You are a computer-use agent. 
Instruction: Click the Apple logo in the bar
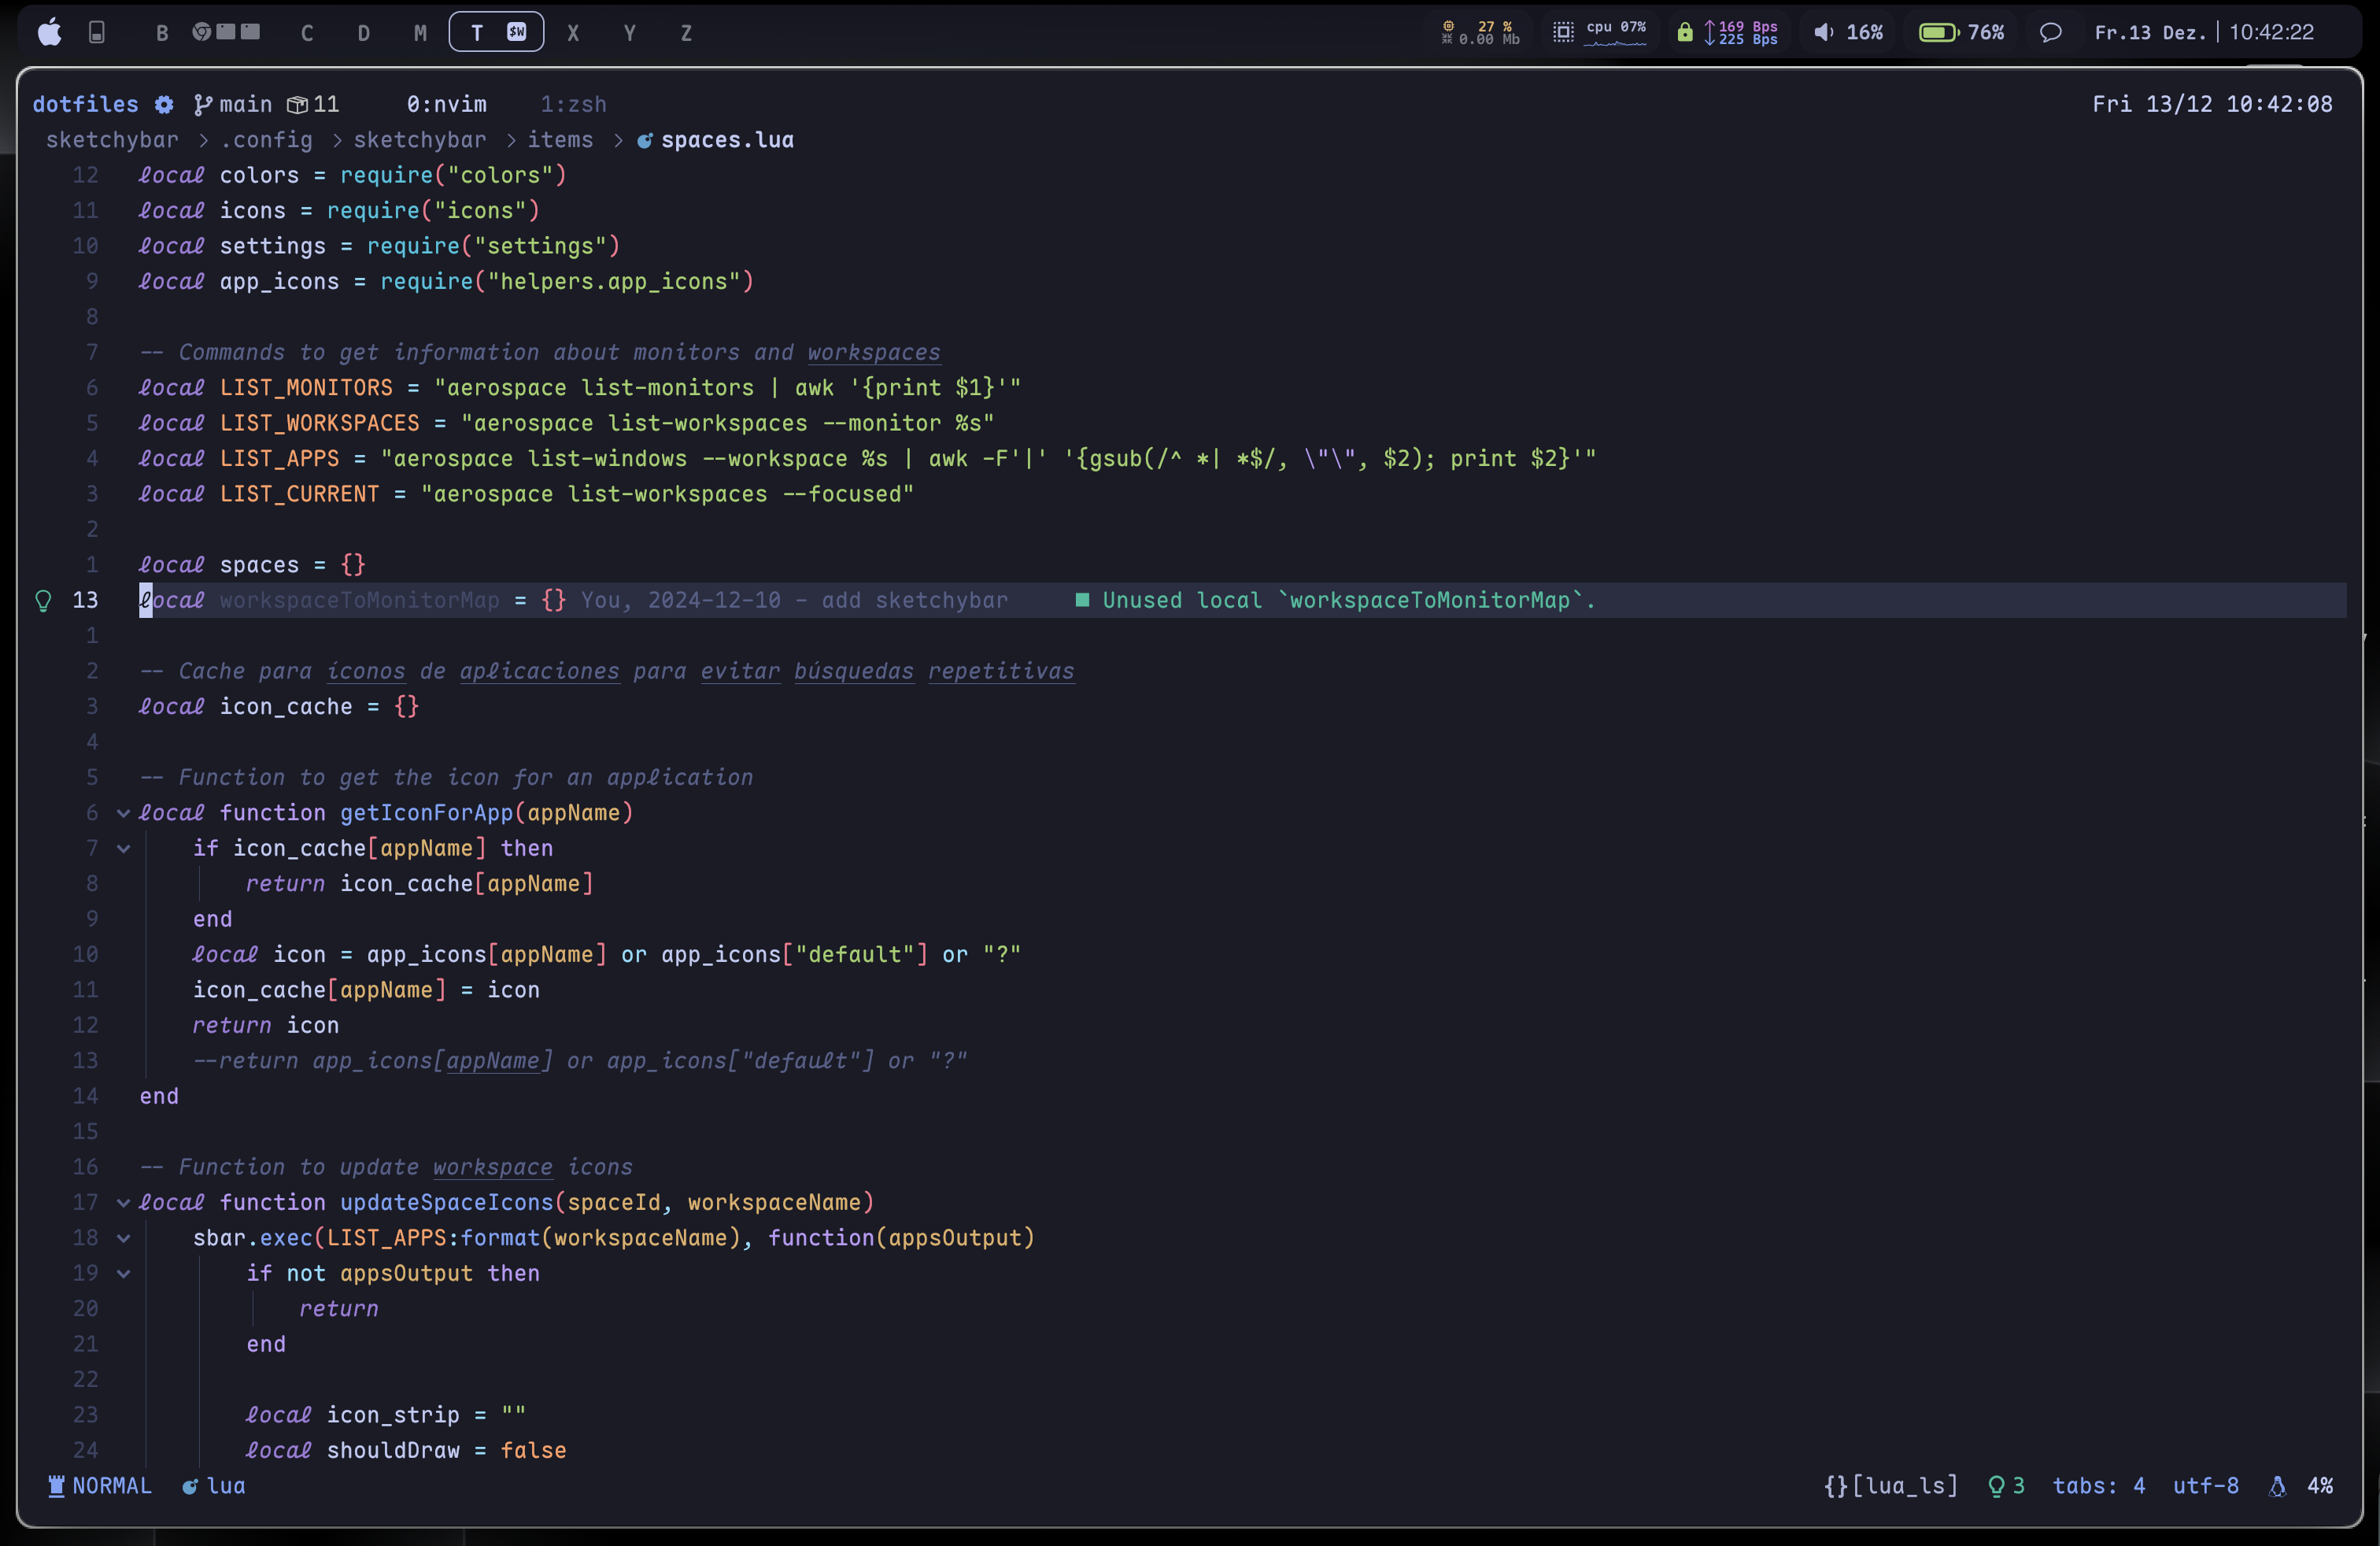(x=49, y=32)
